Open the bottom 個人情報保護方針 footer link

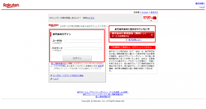click(x=103, y=97)
